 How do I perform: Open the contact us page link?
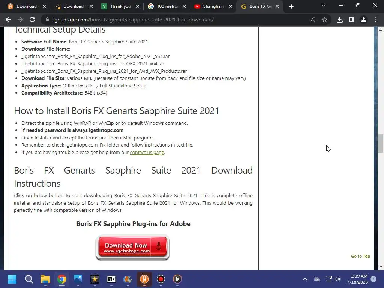(147, 152)
